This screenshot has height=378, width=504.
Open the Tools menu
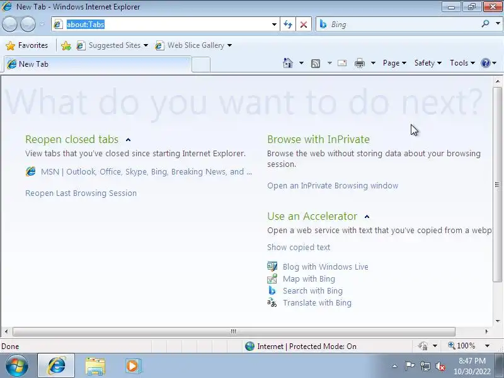462,63
